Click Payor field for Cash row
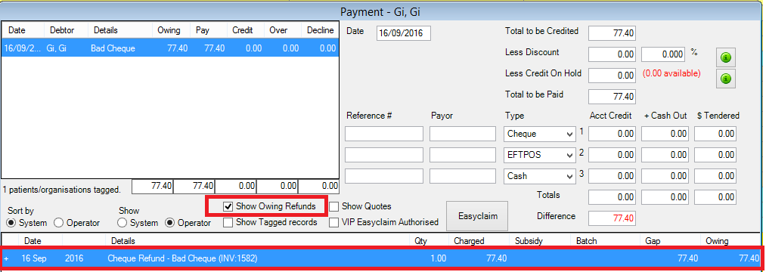 [x=463, y=176]
